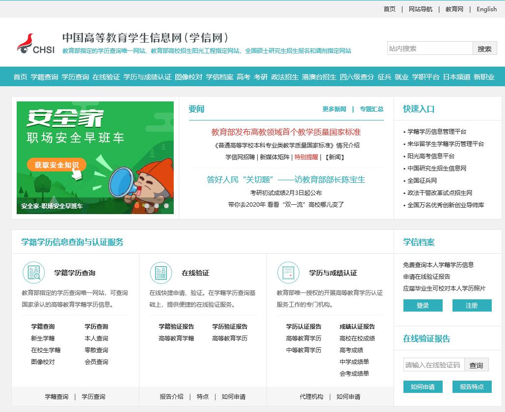Click the 搜索 site search button
This screenshot has width=505, height=412.
click(484, 48)
